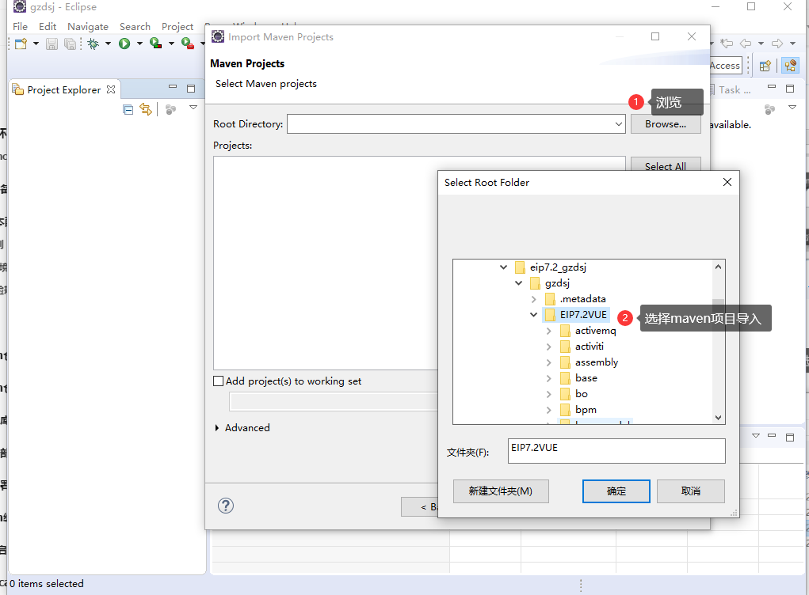Viewport: 809px width, 595px height.
Task: Maximize the Task List panel
Action: tap(790, 88)
